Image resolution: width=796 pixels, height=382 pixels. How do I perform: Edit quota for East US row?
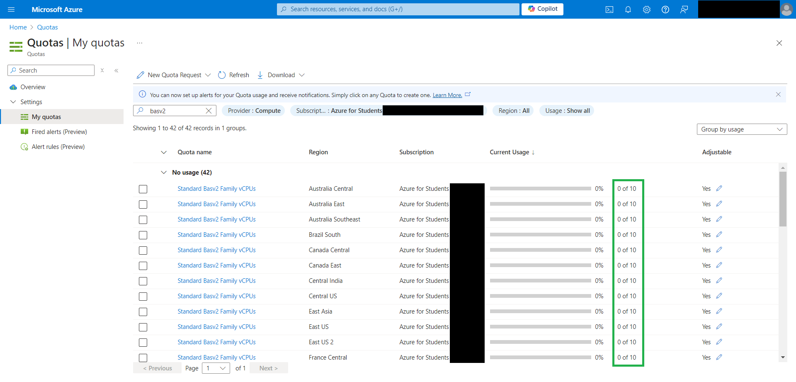(x=719, y=326)
